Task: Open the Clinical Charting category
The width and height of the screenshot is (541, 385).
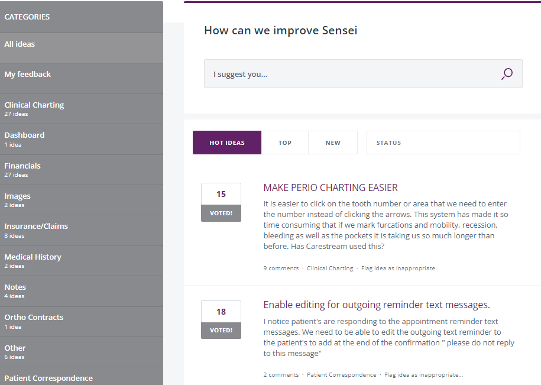Action: tap(82, 109)
